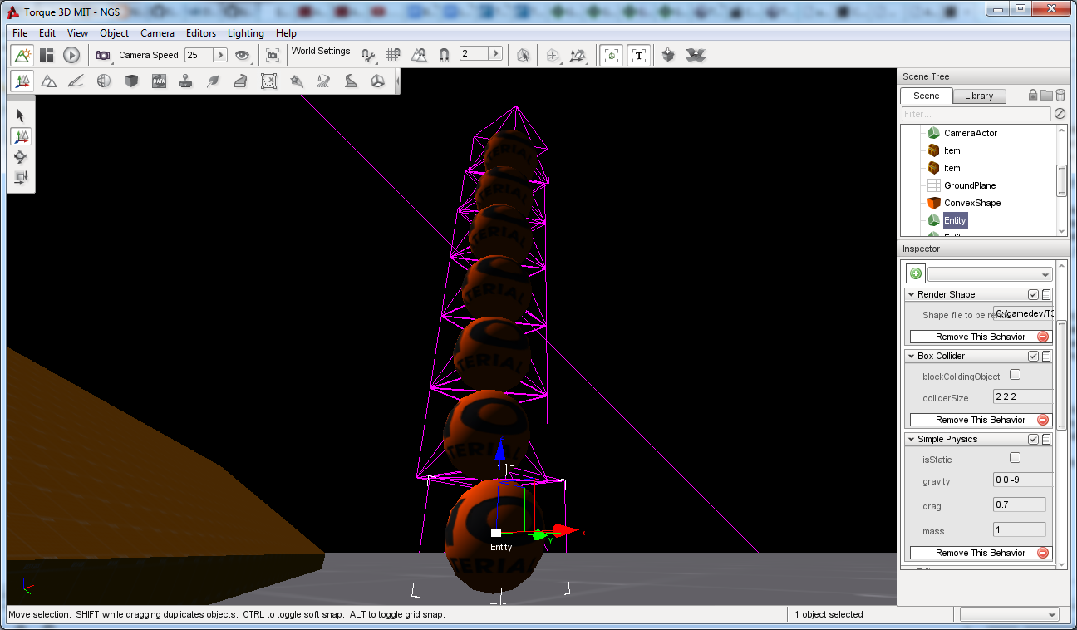This screenshot has width=1077, height=630.
Task: Select the Rotate Selection tool
Action: [21, 156]
